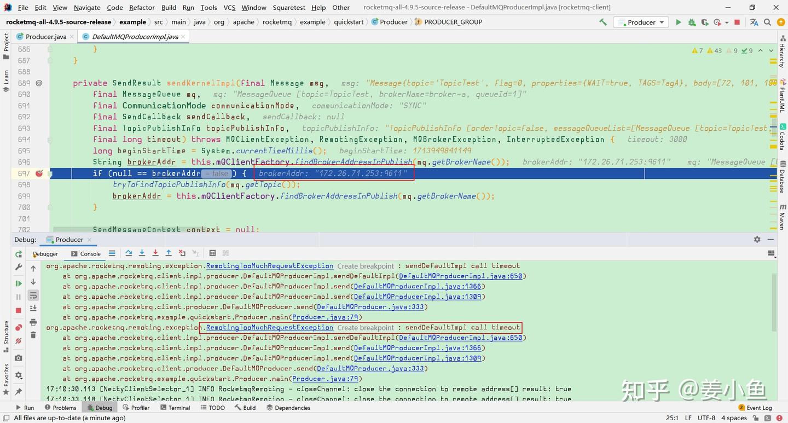The image size is (788, 423).
Task: Step into with the blue down arrow
Action: pos(142,253)
